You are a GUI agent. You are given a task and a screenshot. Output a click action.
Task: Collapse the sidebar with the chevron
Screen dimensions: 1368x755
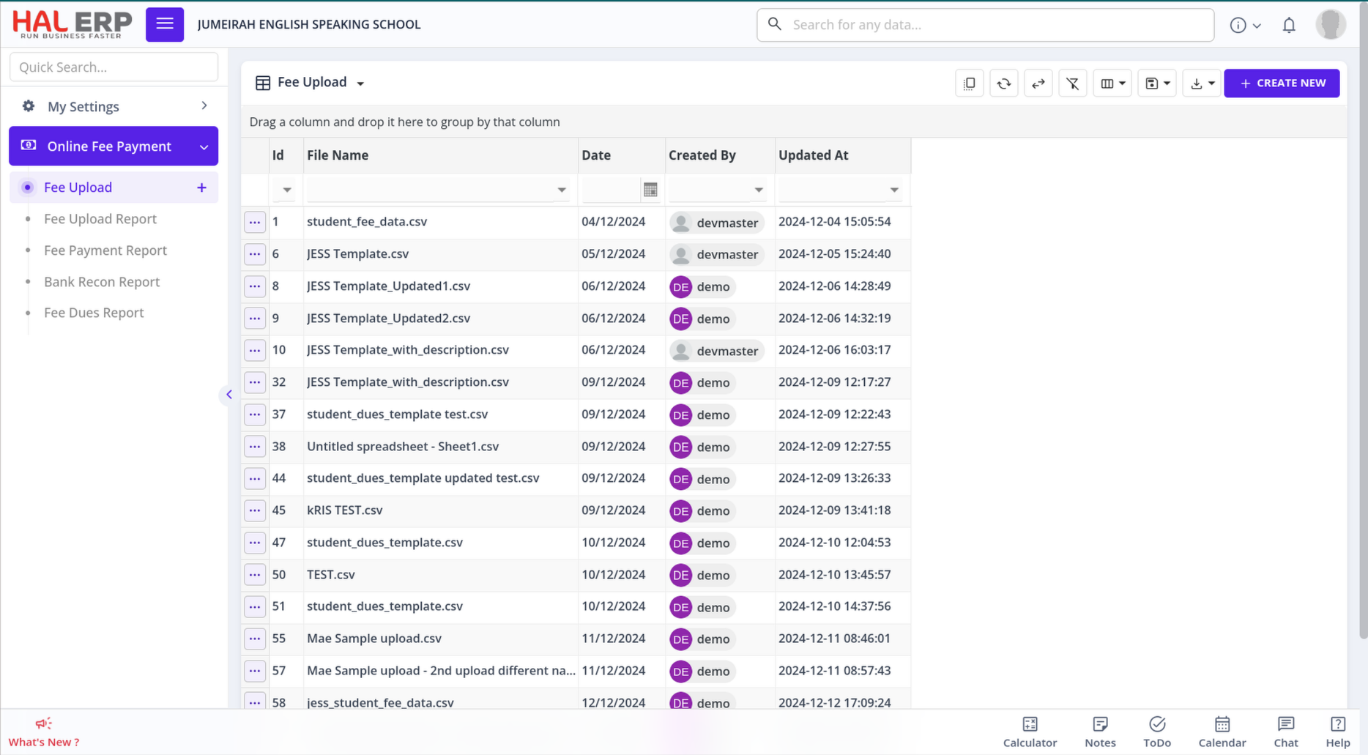coord(228,395)
